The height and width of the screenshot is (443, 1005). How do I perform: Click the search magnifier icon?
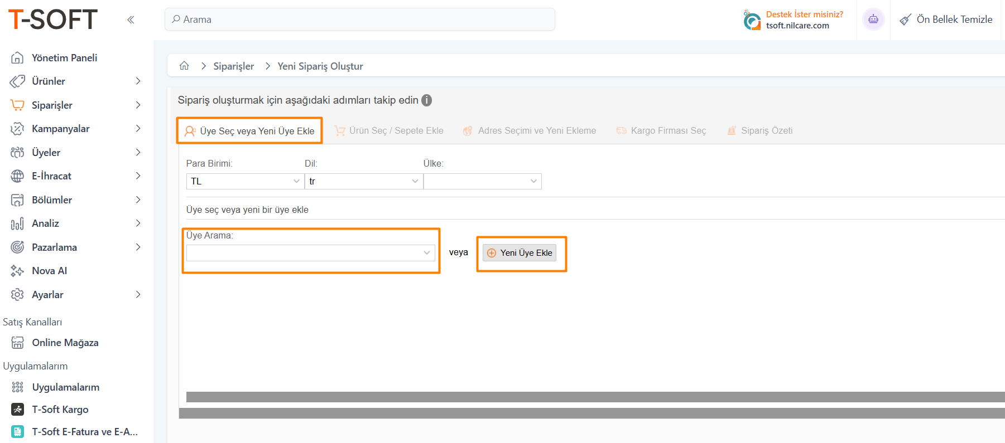(176, 19)
